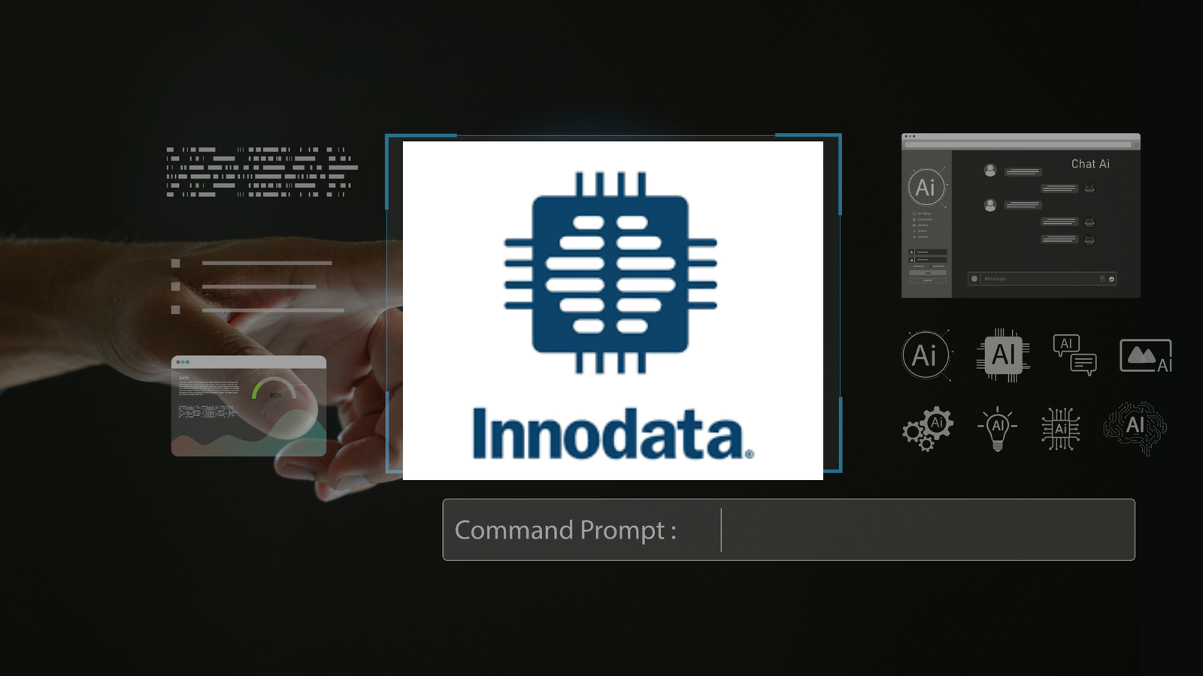Viewport: 1203px width, 676px height.
Task: Click the AI brain network icon
Action: pos(1135,427)
